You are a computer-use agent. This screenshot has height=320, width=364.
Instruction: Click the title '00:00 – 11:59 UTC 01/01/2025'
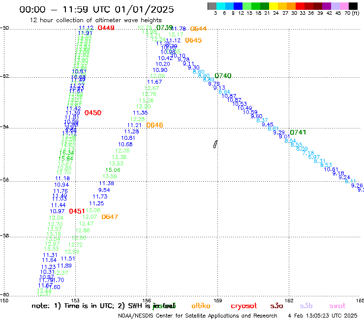click(96, 9)
